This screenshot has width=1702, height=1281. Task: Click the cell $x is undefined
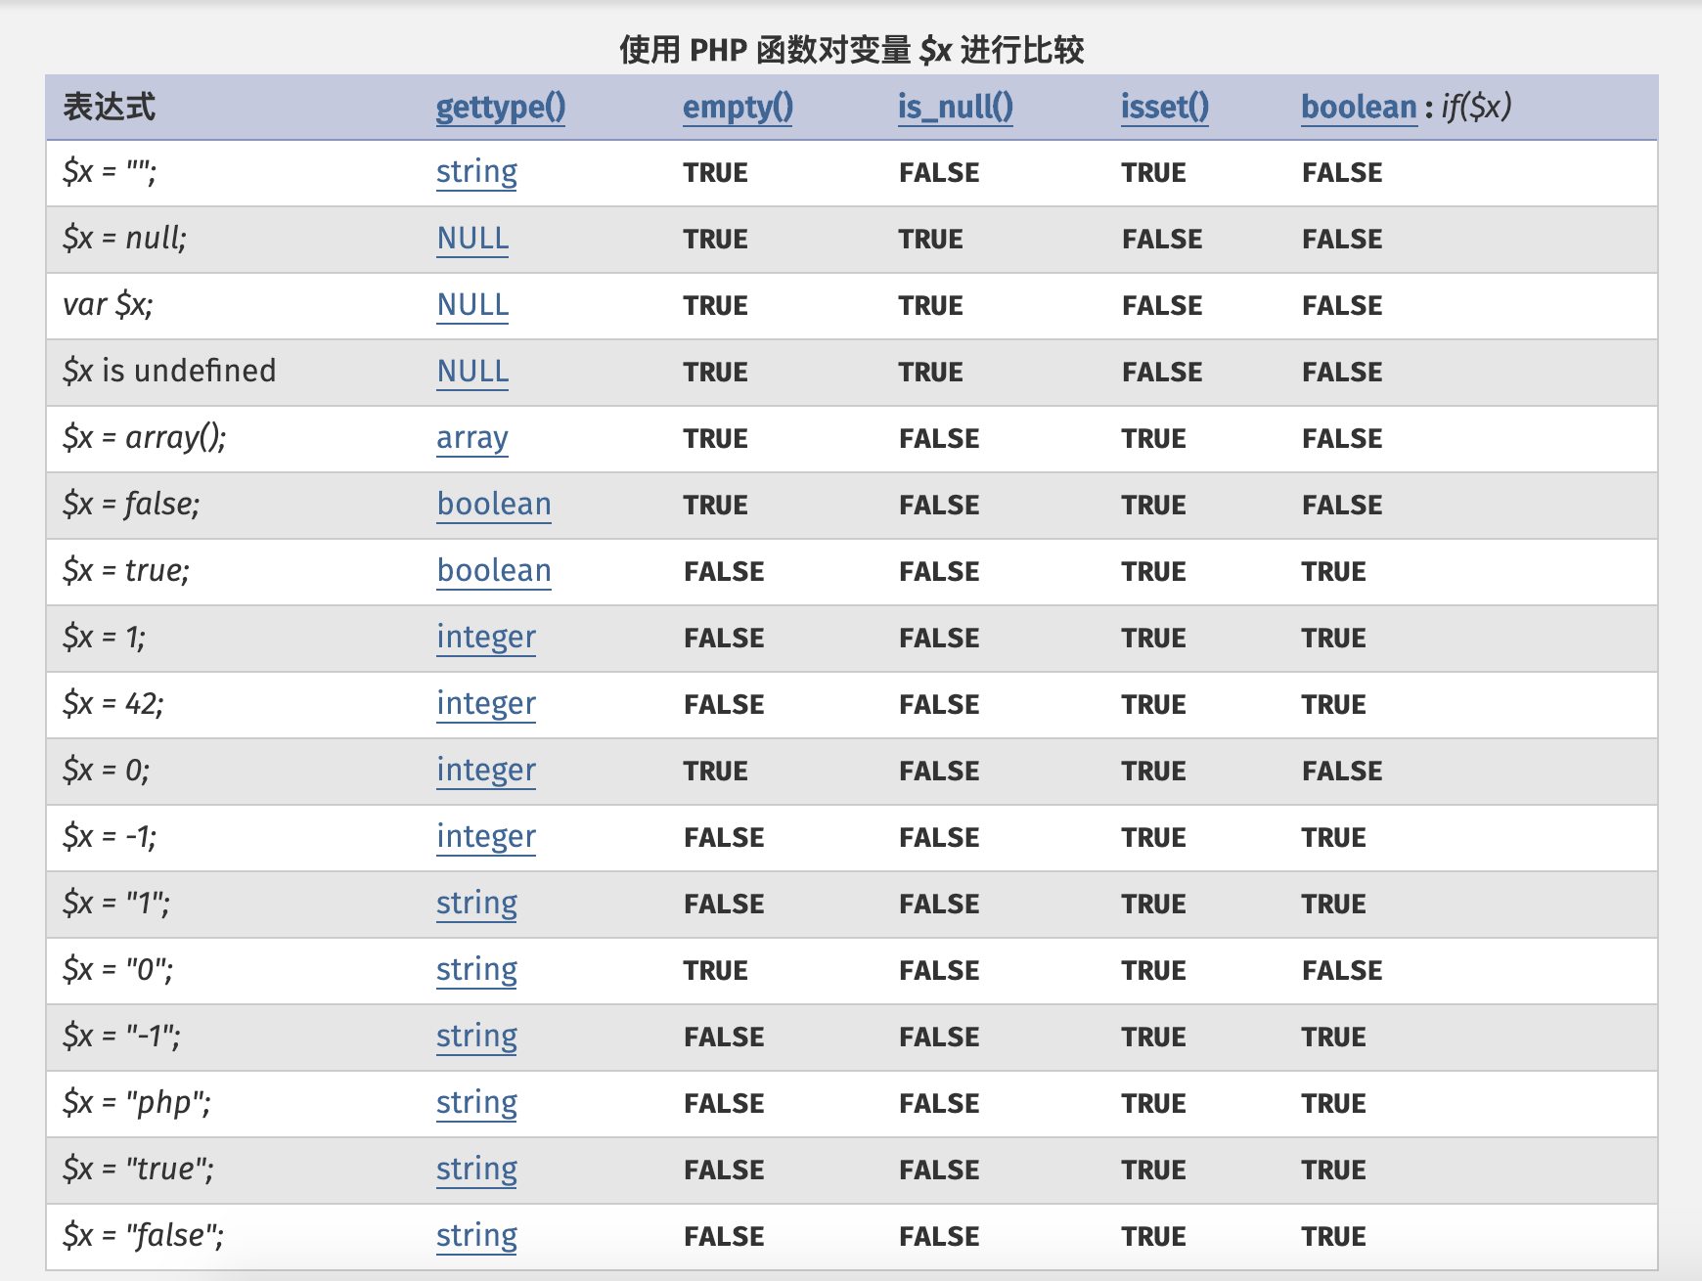coord(169,372)
